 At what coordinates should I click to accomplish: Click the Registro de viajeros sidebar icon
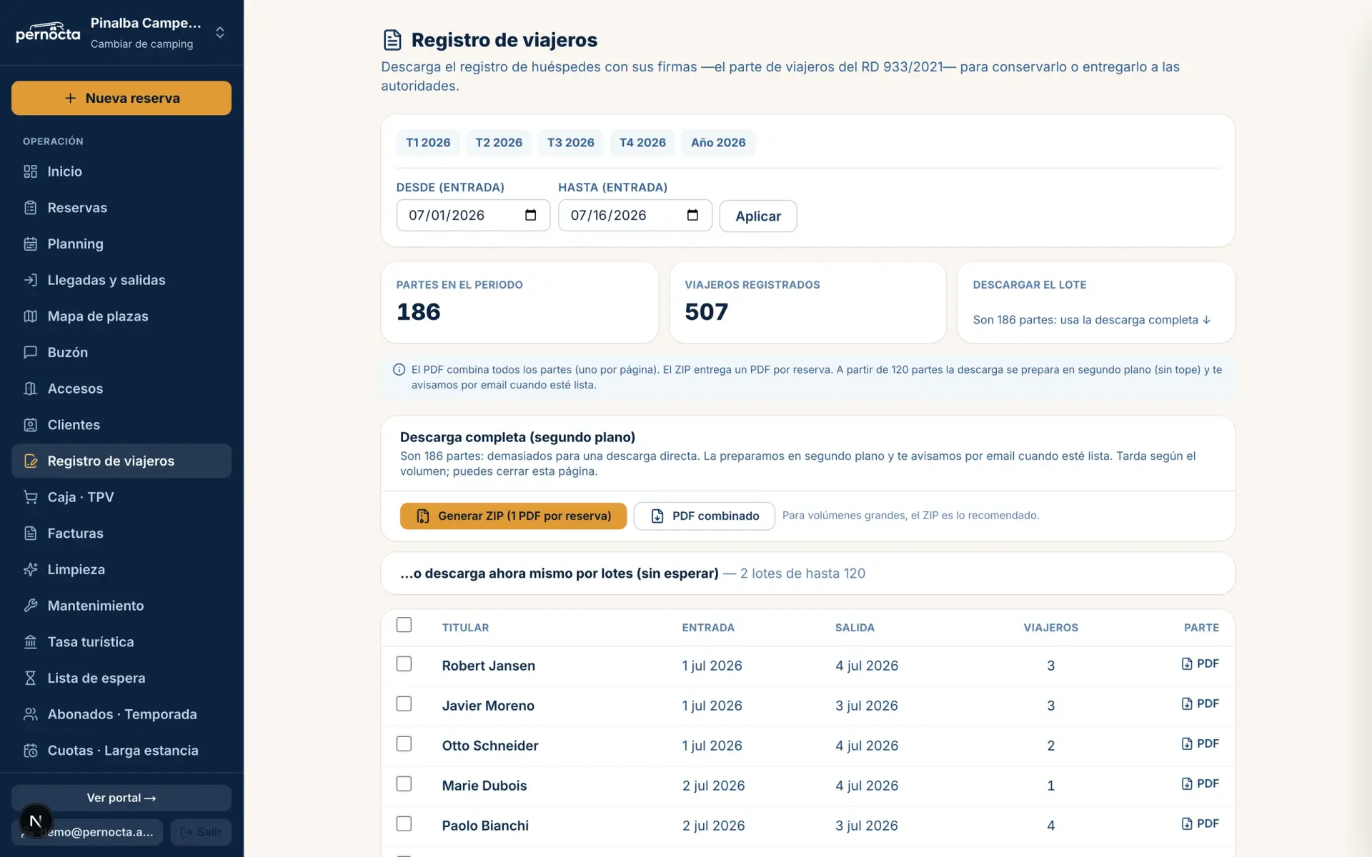30,461
